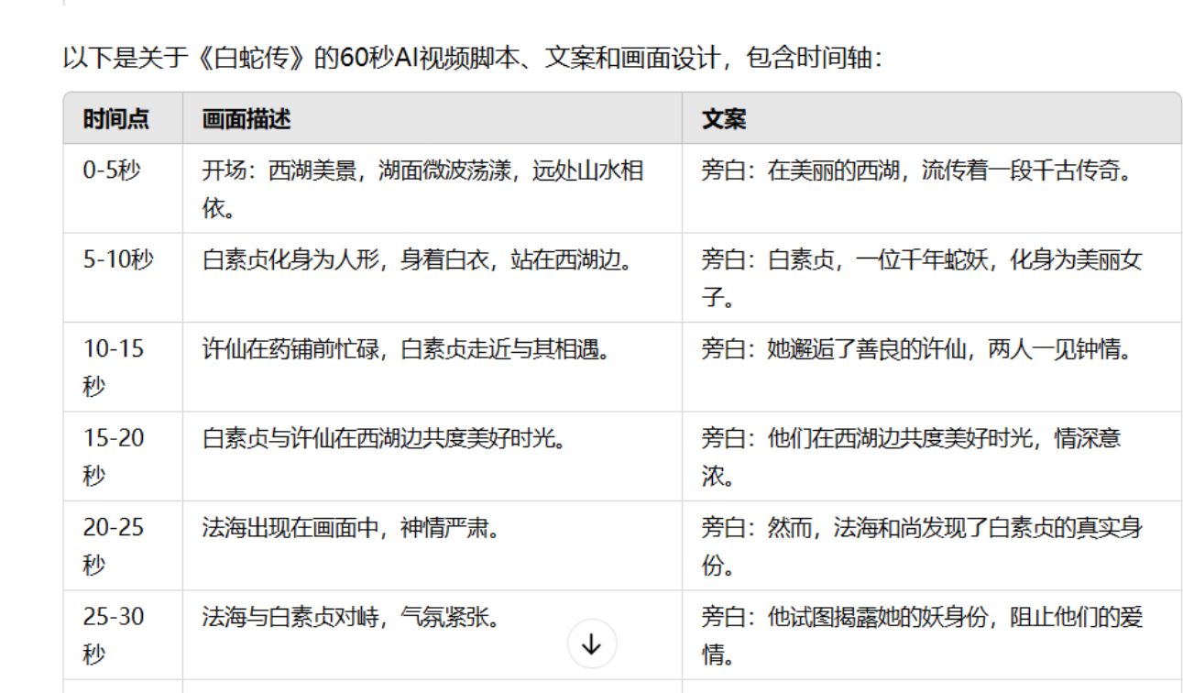Select the cell 法海出现在画面中，神情严肃

point(433,546)
